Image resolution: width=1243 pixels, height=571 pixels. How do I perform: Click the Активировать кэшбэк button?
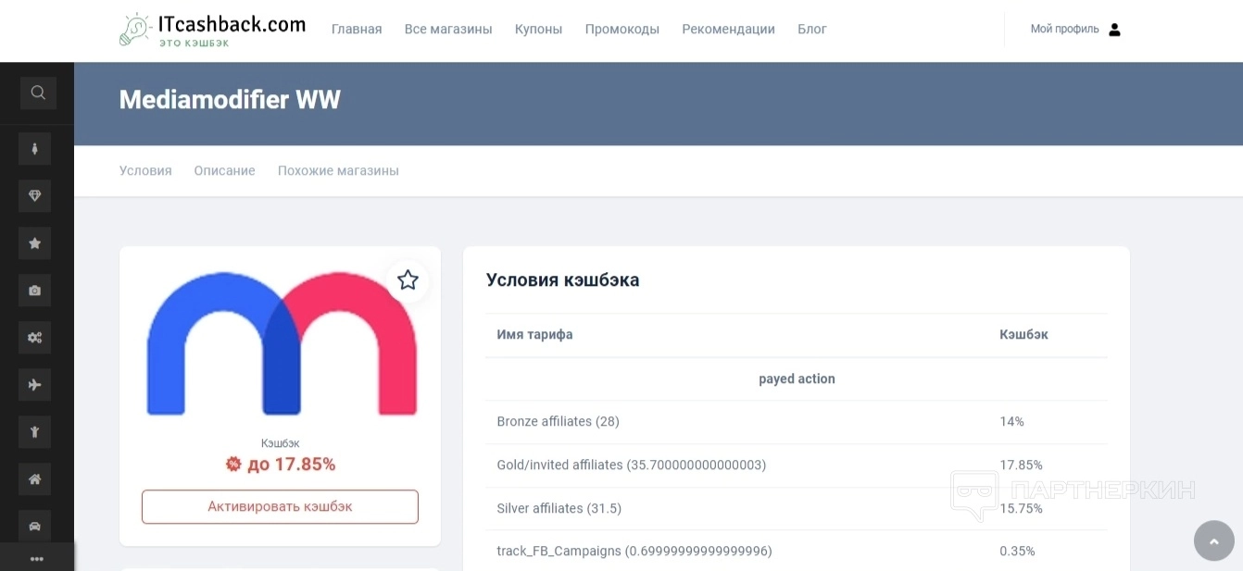coord(280,507)
